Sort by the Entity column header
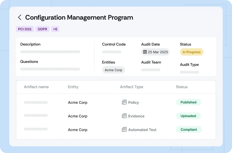This screenshot has width=232, height=153. [x=73, y=87]
